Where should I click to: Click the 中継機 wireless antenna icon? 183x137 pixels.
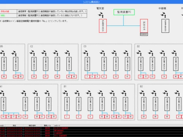[x=163, y=15]
